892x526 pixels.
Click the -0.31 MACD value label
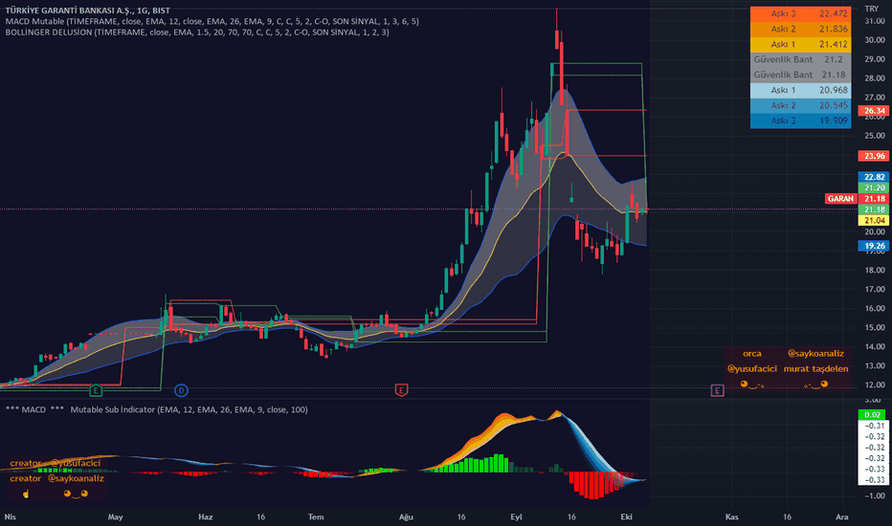pos(875,426)
